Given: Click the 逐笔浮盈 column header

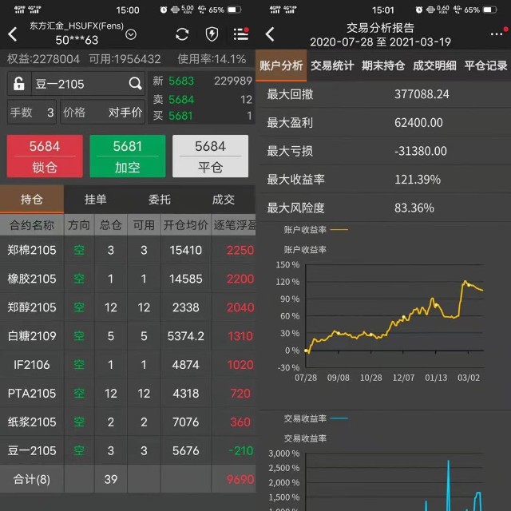Looking at the screenshot, I should pos(234,225).
